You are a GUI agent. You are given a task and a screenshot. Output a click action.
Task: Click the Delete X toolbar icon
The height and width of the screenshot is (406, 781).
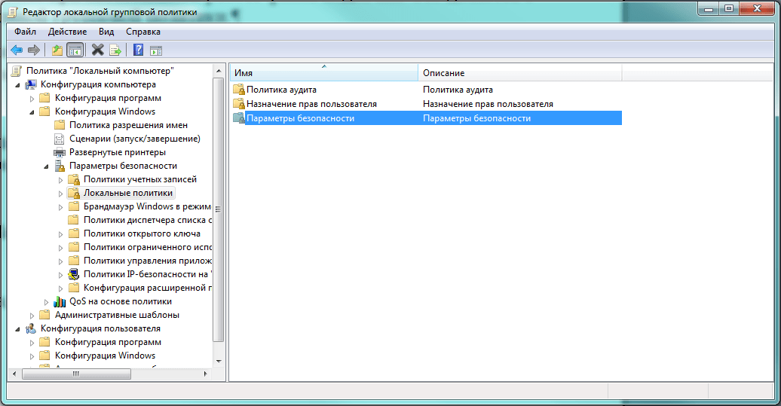[97, 50]
